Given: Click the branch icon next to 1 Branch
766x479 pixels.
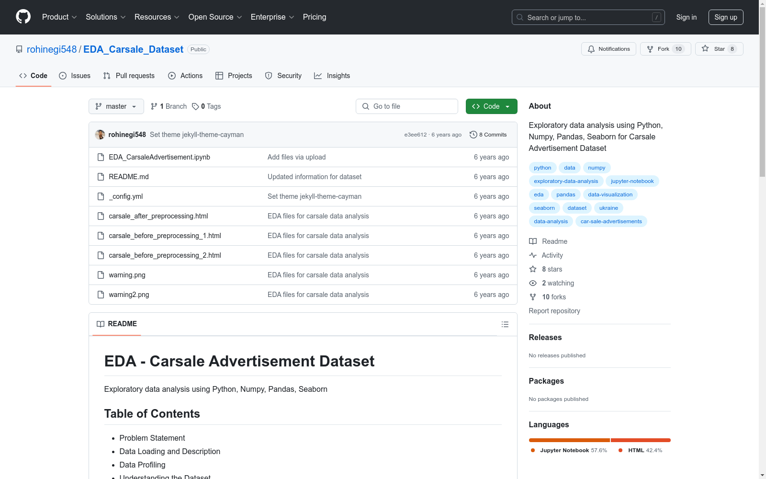Looking at the screenshot, I should tap(154, 106).
